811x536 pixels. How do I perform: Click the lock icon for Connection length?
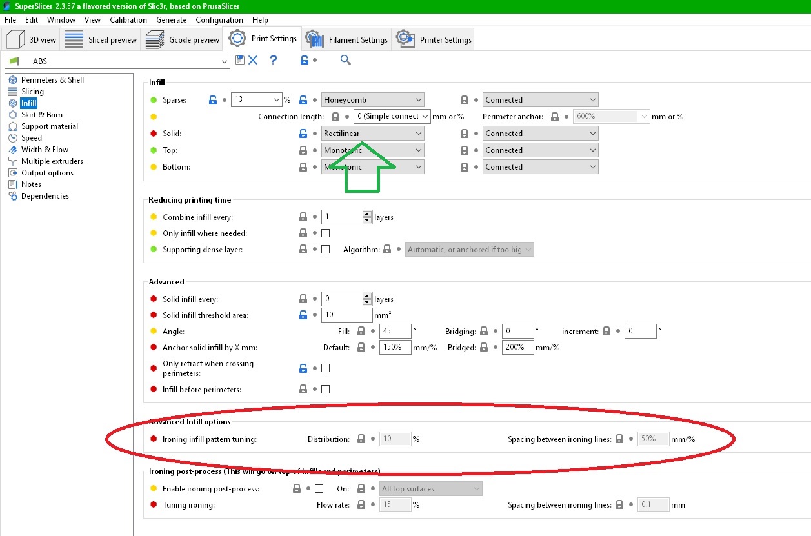(x=335, y=117)
